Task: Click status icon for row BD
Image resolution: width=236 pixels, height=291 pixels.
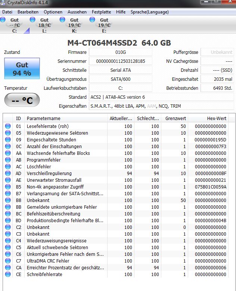Action: (8, 220)
